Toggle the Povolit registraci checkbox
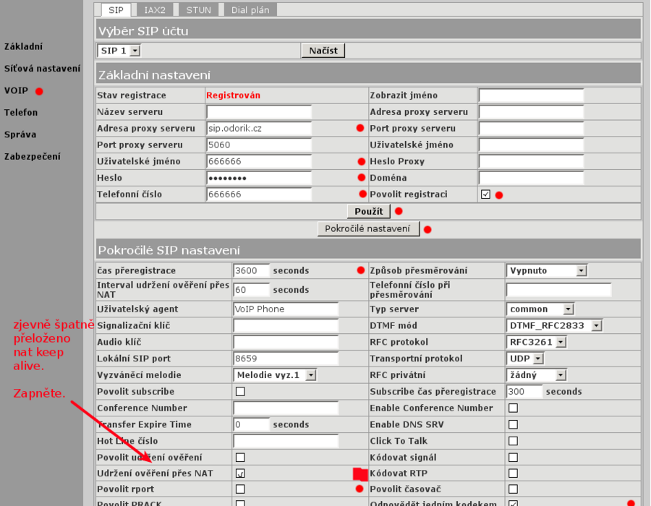The image size is (651, 506). 485,194
